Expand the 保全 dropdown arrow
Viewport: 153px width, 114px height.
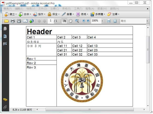pyautogui.click(x=59, y=14)
